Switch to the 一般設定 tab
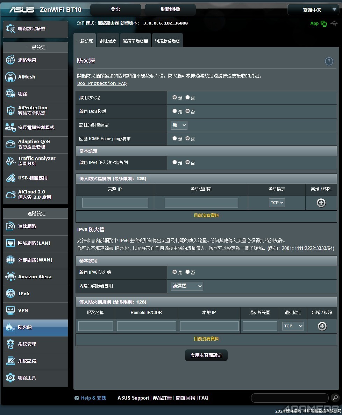This screenshot has width=342, height=415. (x=85, y=41)
